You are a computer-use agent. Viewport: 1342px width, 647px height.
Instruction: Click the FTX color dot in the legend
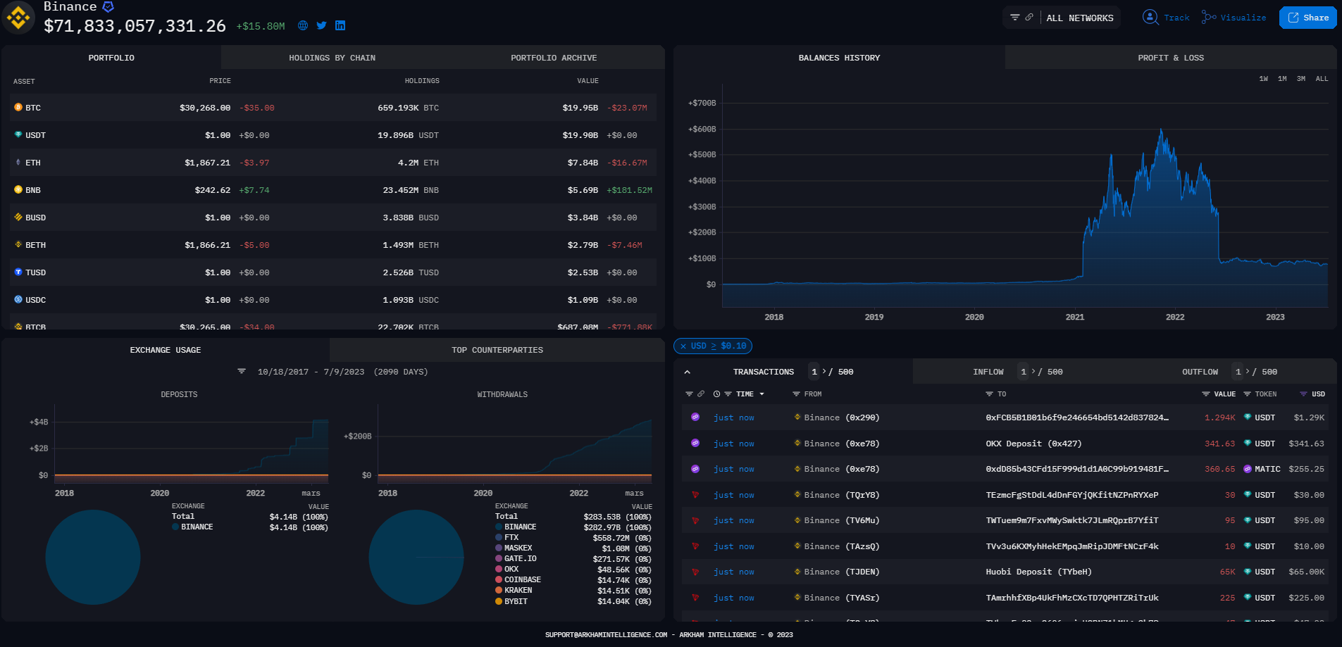(x=498, y=536)
